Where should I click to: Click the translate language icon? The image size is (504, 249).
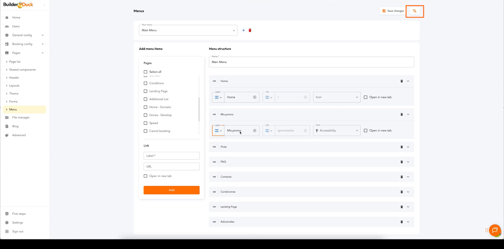415,11
